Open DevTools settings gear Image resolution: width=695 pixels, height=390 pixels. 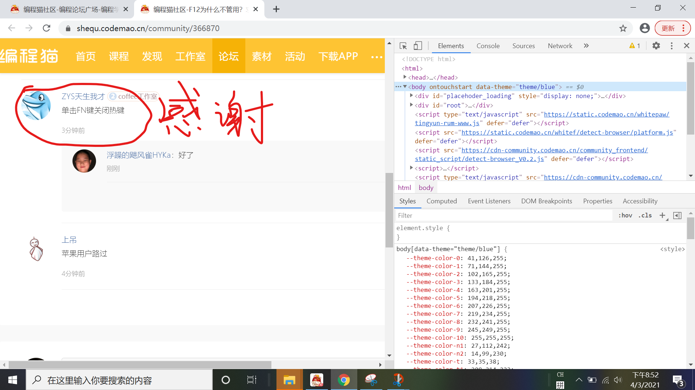656,46
